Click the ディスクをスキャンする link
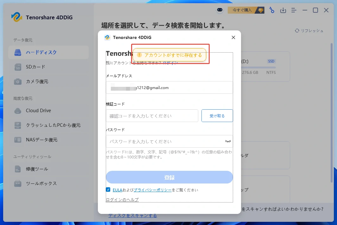This screenshot has width=337, height=225. 133,215
